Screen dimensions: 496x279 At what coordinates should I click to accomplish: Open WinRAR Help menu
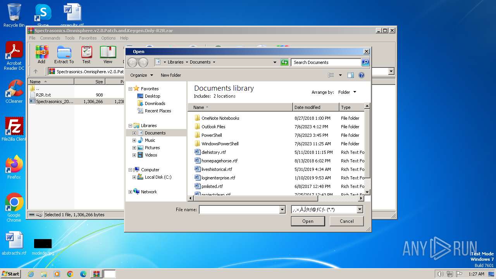coord(124,38)
